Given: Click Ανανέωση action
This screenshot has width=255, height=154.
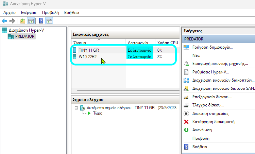Looking at the screenshot, I should [x=202, y=130].
